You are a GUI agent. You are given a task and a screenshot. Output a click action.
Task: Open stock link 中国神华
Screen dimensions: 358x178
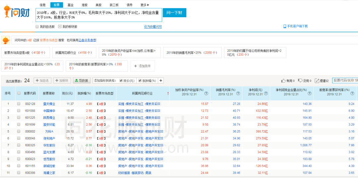(49, 111)
